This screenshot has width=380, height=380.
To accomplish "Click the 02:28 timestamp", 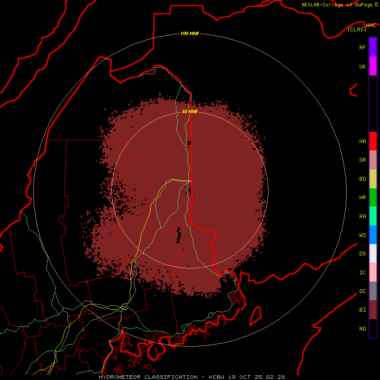I will pos(275,377).
